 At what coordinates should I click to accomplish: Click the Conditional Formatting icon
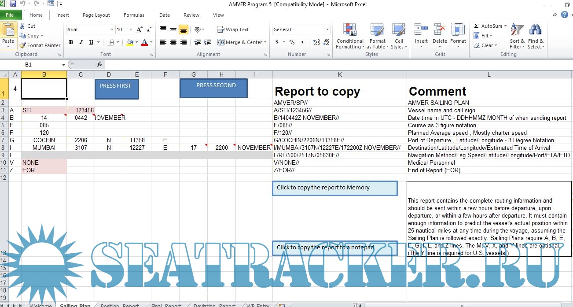click(x=350, y=36)
